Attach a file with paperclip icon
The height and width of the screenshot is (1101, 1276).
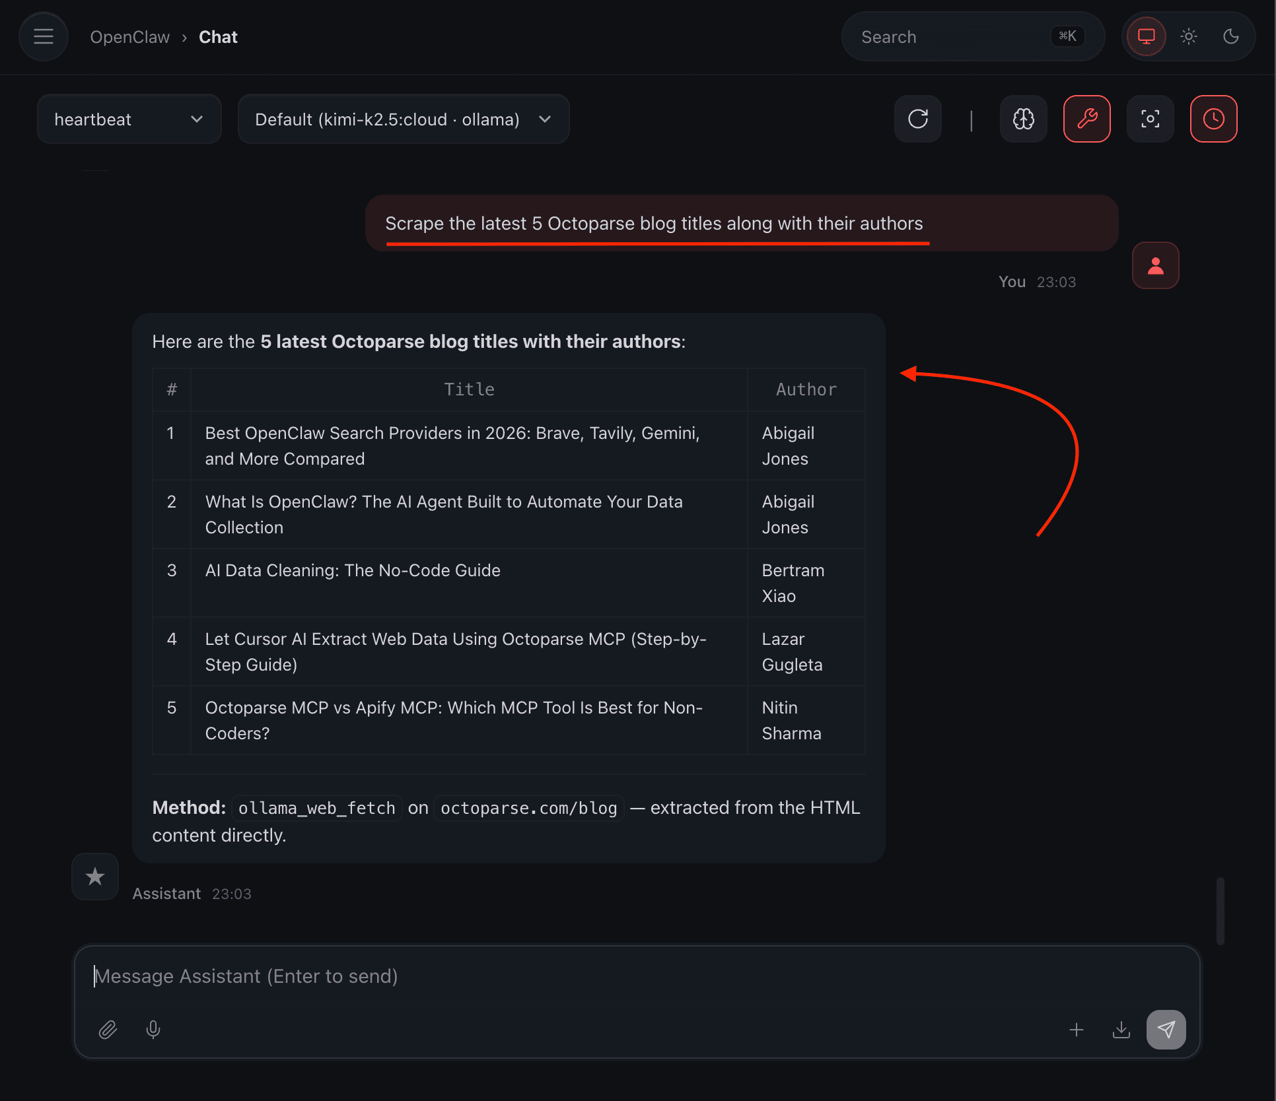[108, 1030]
